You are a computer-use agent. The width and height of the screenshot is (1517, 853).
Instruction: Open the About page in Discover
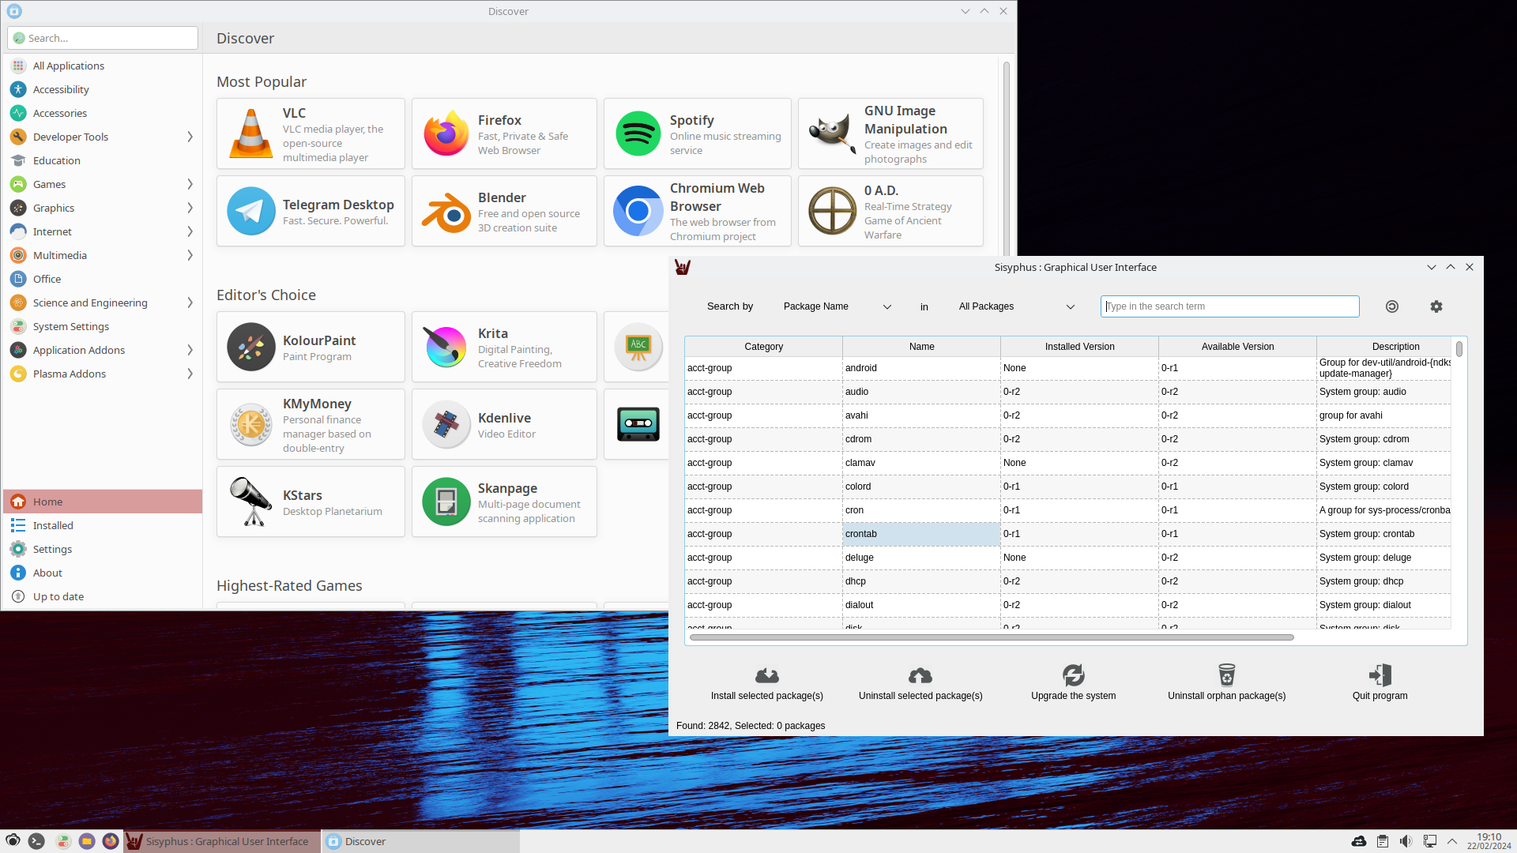pyautogui.click(x=103, y=573)
